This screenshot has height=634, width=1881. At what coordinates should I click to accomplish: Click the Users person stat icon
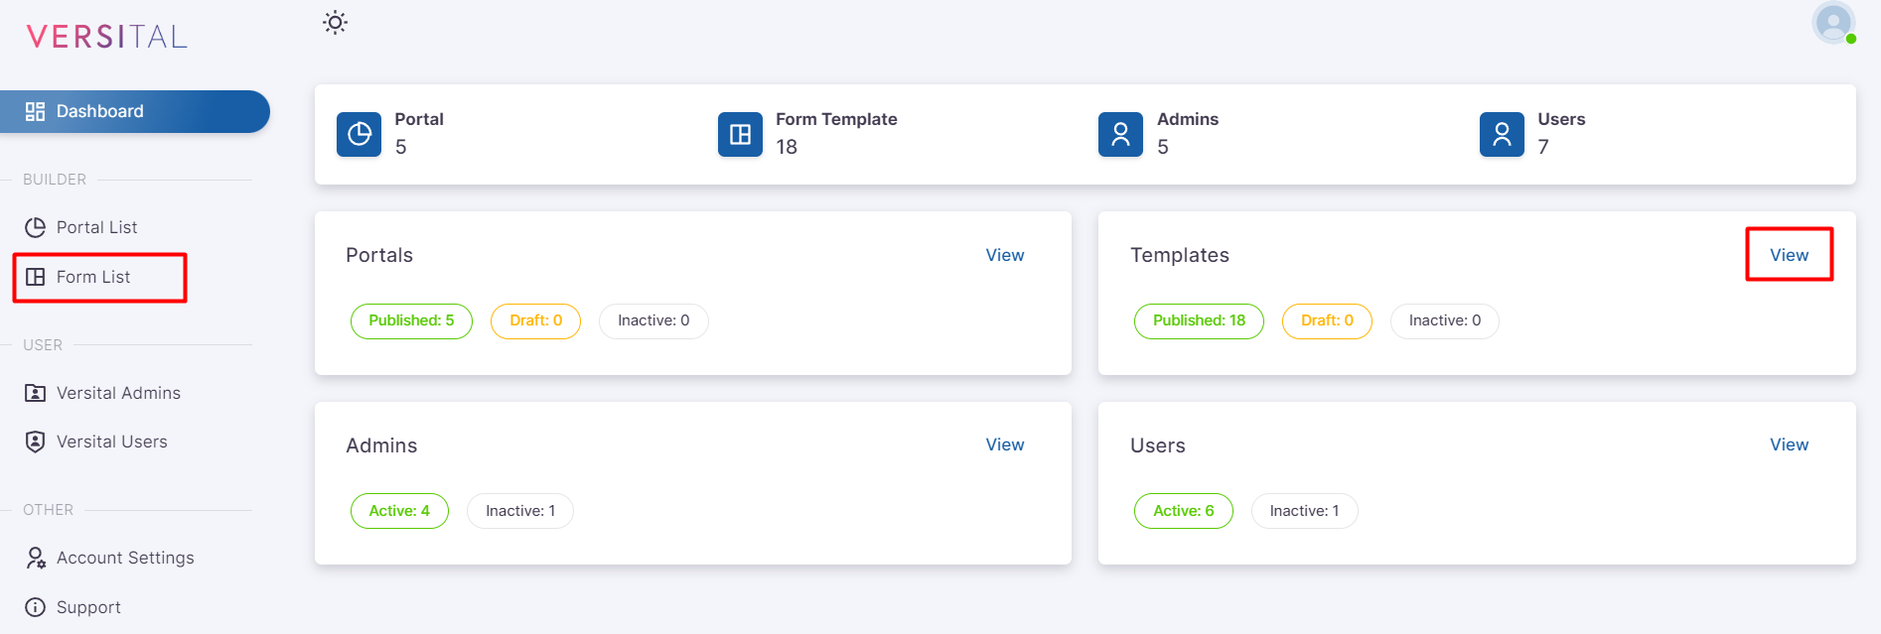tap(1502, 134)
